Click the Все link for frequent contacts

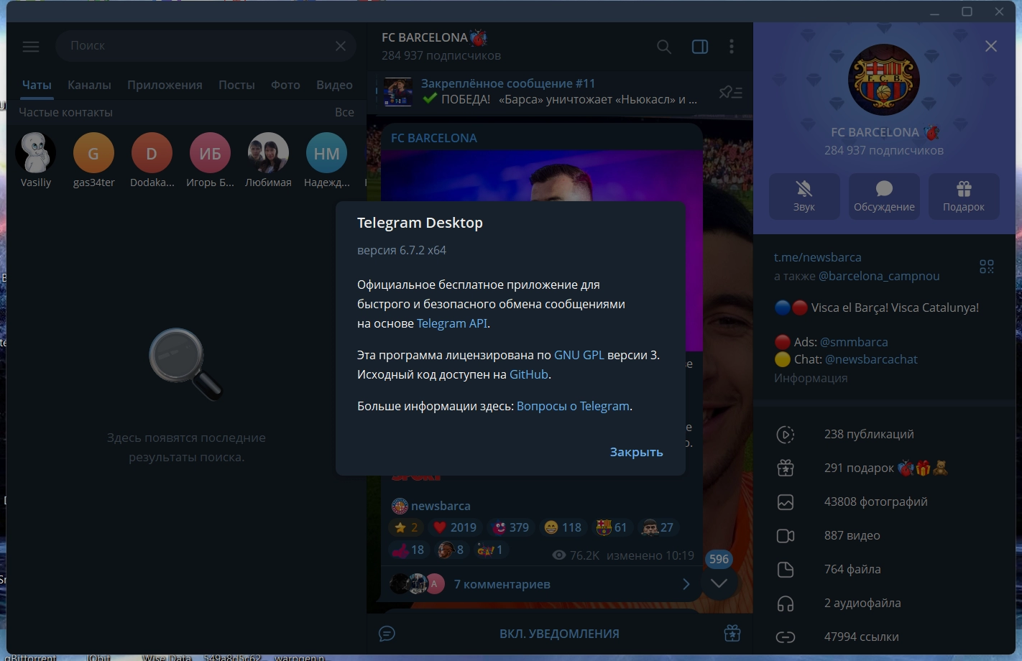click(x=344, y=112)
